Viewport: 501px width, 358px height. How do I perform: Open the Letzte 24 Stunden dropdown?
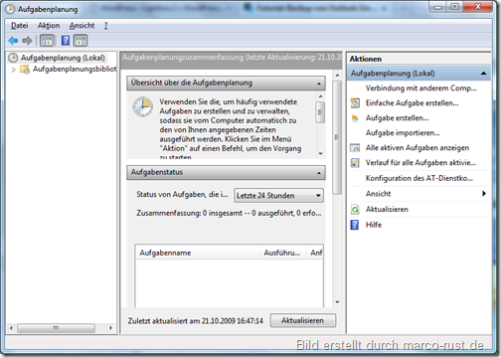point(278,196)
